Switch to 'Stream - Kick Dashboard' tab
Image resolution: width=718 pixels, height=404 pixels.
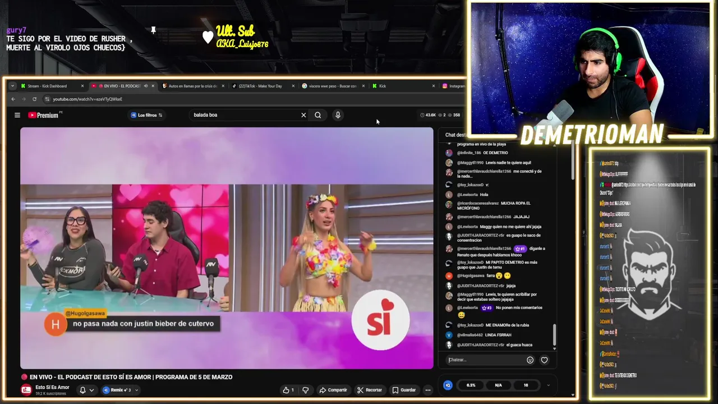52,86
